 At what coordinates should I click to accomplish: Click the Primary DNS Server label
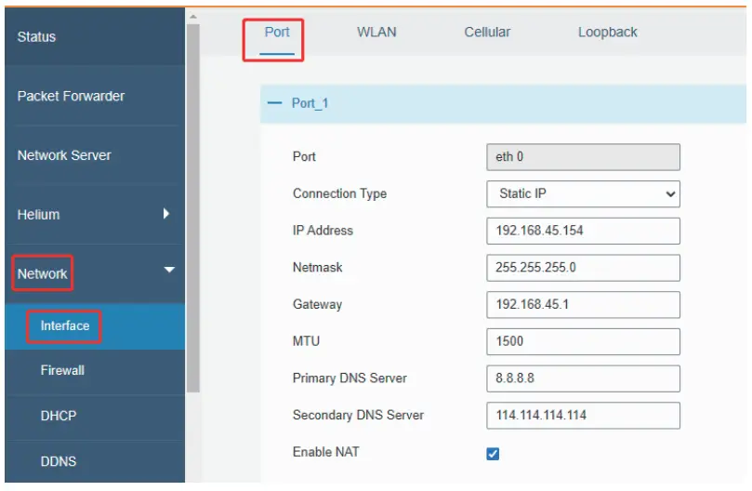click(x=350, y=378)
